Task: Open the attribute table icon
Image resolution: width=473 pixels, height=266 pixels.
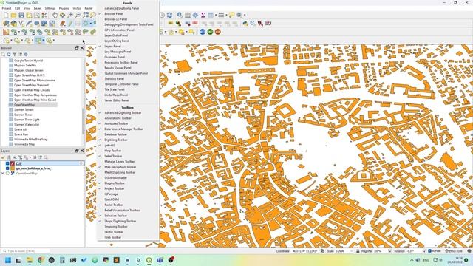Action: [188, 15]
